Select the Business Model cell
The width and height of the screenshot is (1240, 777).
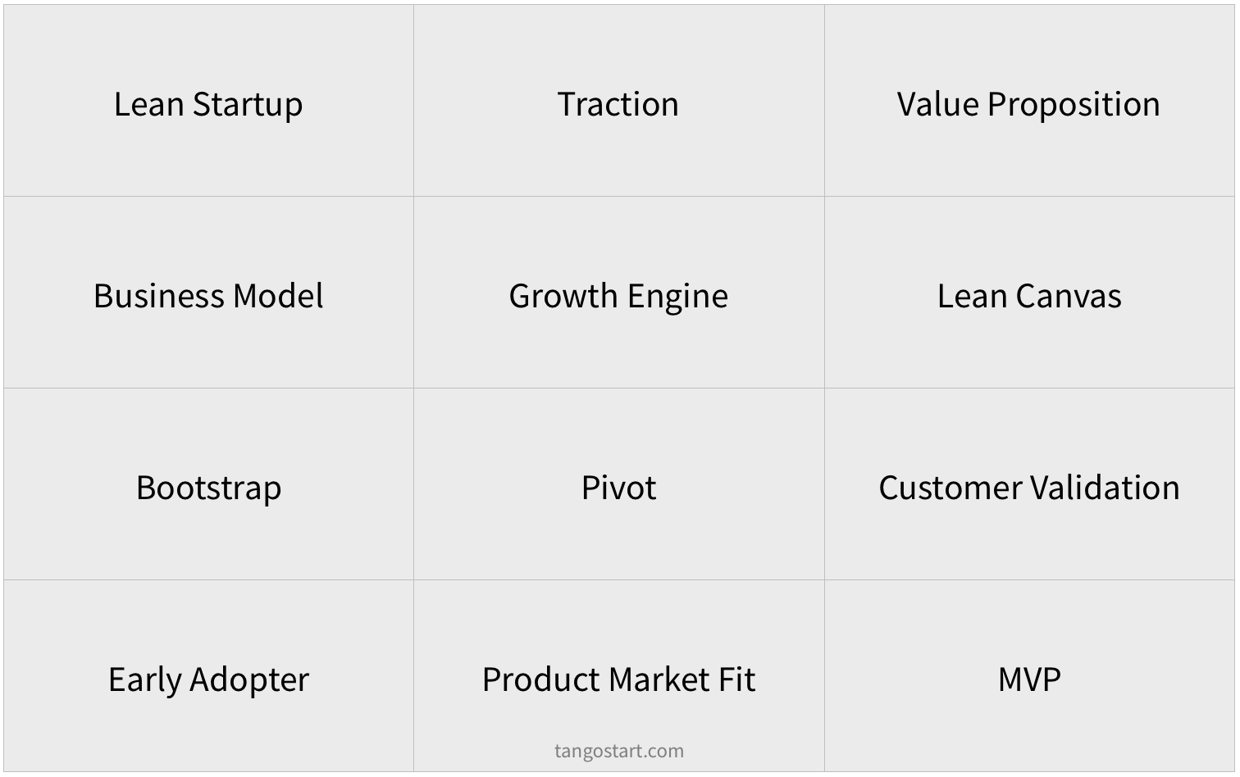click(208, 293)
